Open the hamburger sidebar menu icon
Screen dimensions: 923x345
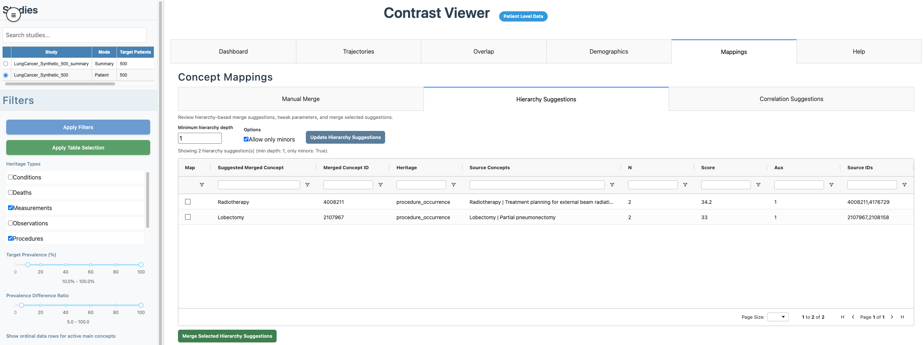coord(14,15)
